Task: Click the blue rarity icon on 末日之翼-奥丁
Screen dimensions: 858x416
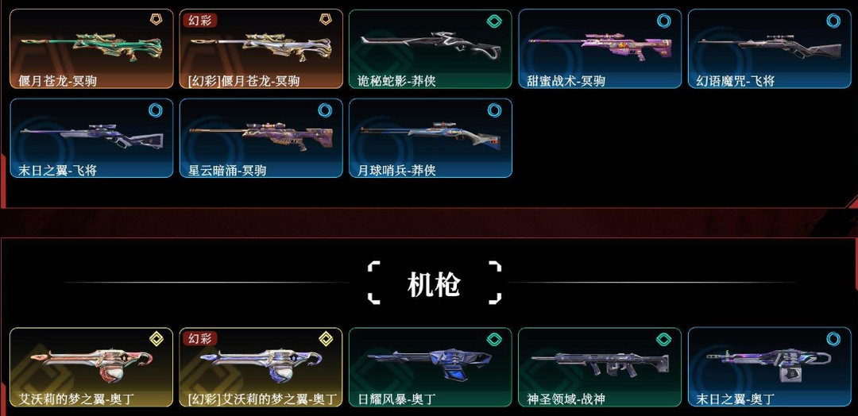Action: click(x=833, y=339)
